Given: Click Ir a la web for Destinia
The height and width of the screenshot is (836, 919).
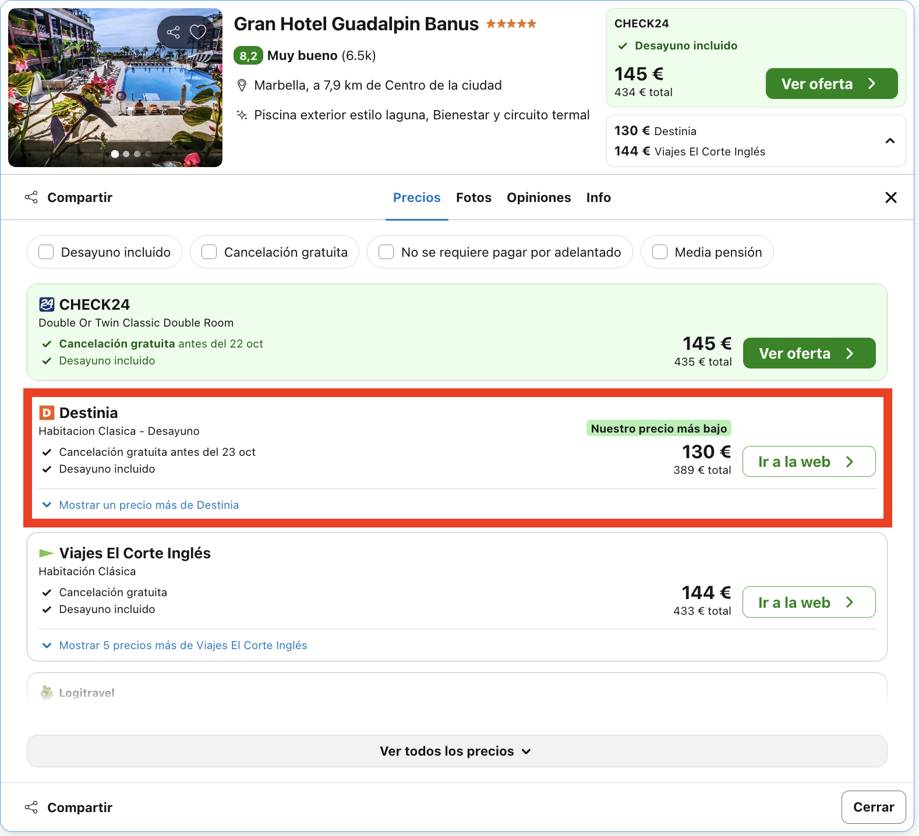Looking at the screenshot, I should coord(809,462).
